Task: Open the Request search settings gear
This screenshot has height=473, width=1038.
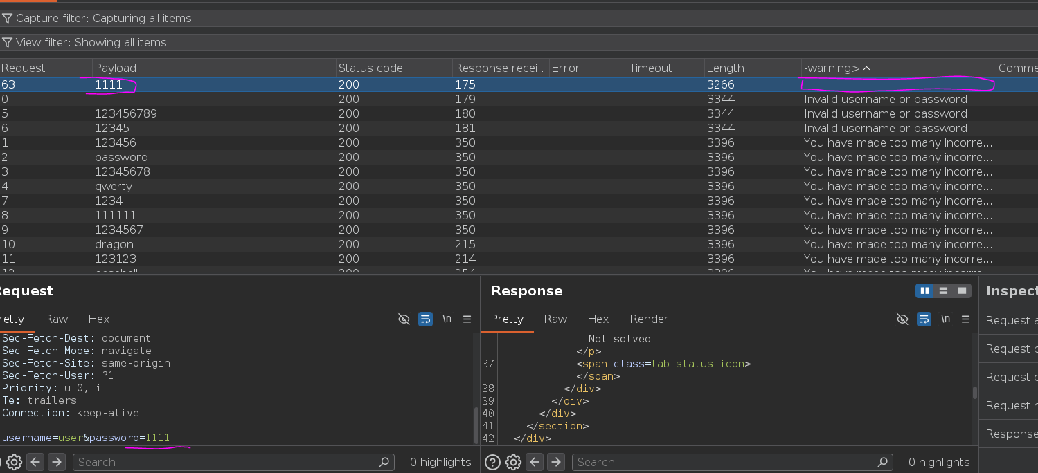Action: 14,462
